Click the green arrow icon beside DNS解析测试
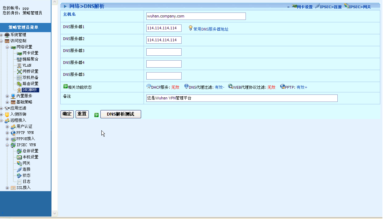This screenshot has height=219, width=383. (96, 115)
